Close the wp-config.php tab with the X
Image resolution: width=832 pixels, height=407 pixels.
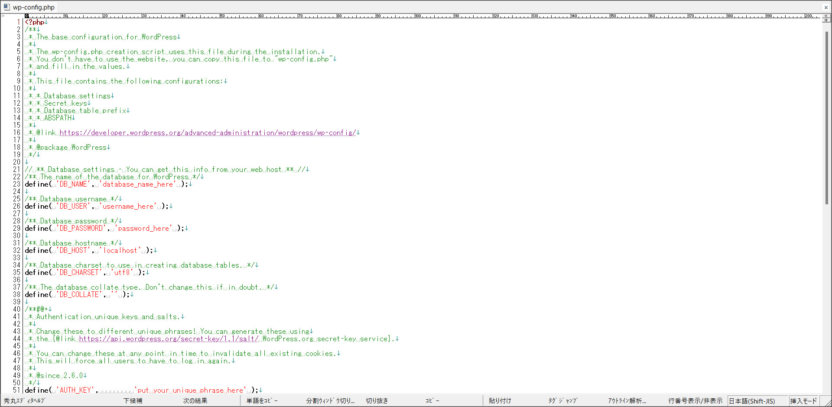(826, 7)
